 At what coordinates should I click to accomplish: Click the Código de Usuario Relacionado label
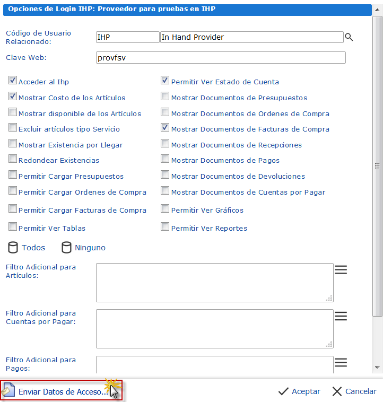pyautogui.click(x=38, y=37)
